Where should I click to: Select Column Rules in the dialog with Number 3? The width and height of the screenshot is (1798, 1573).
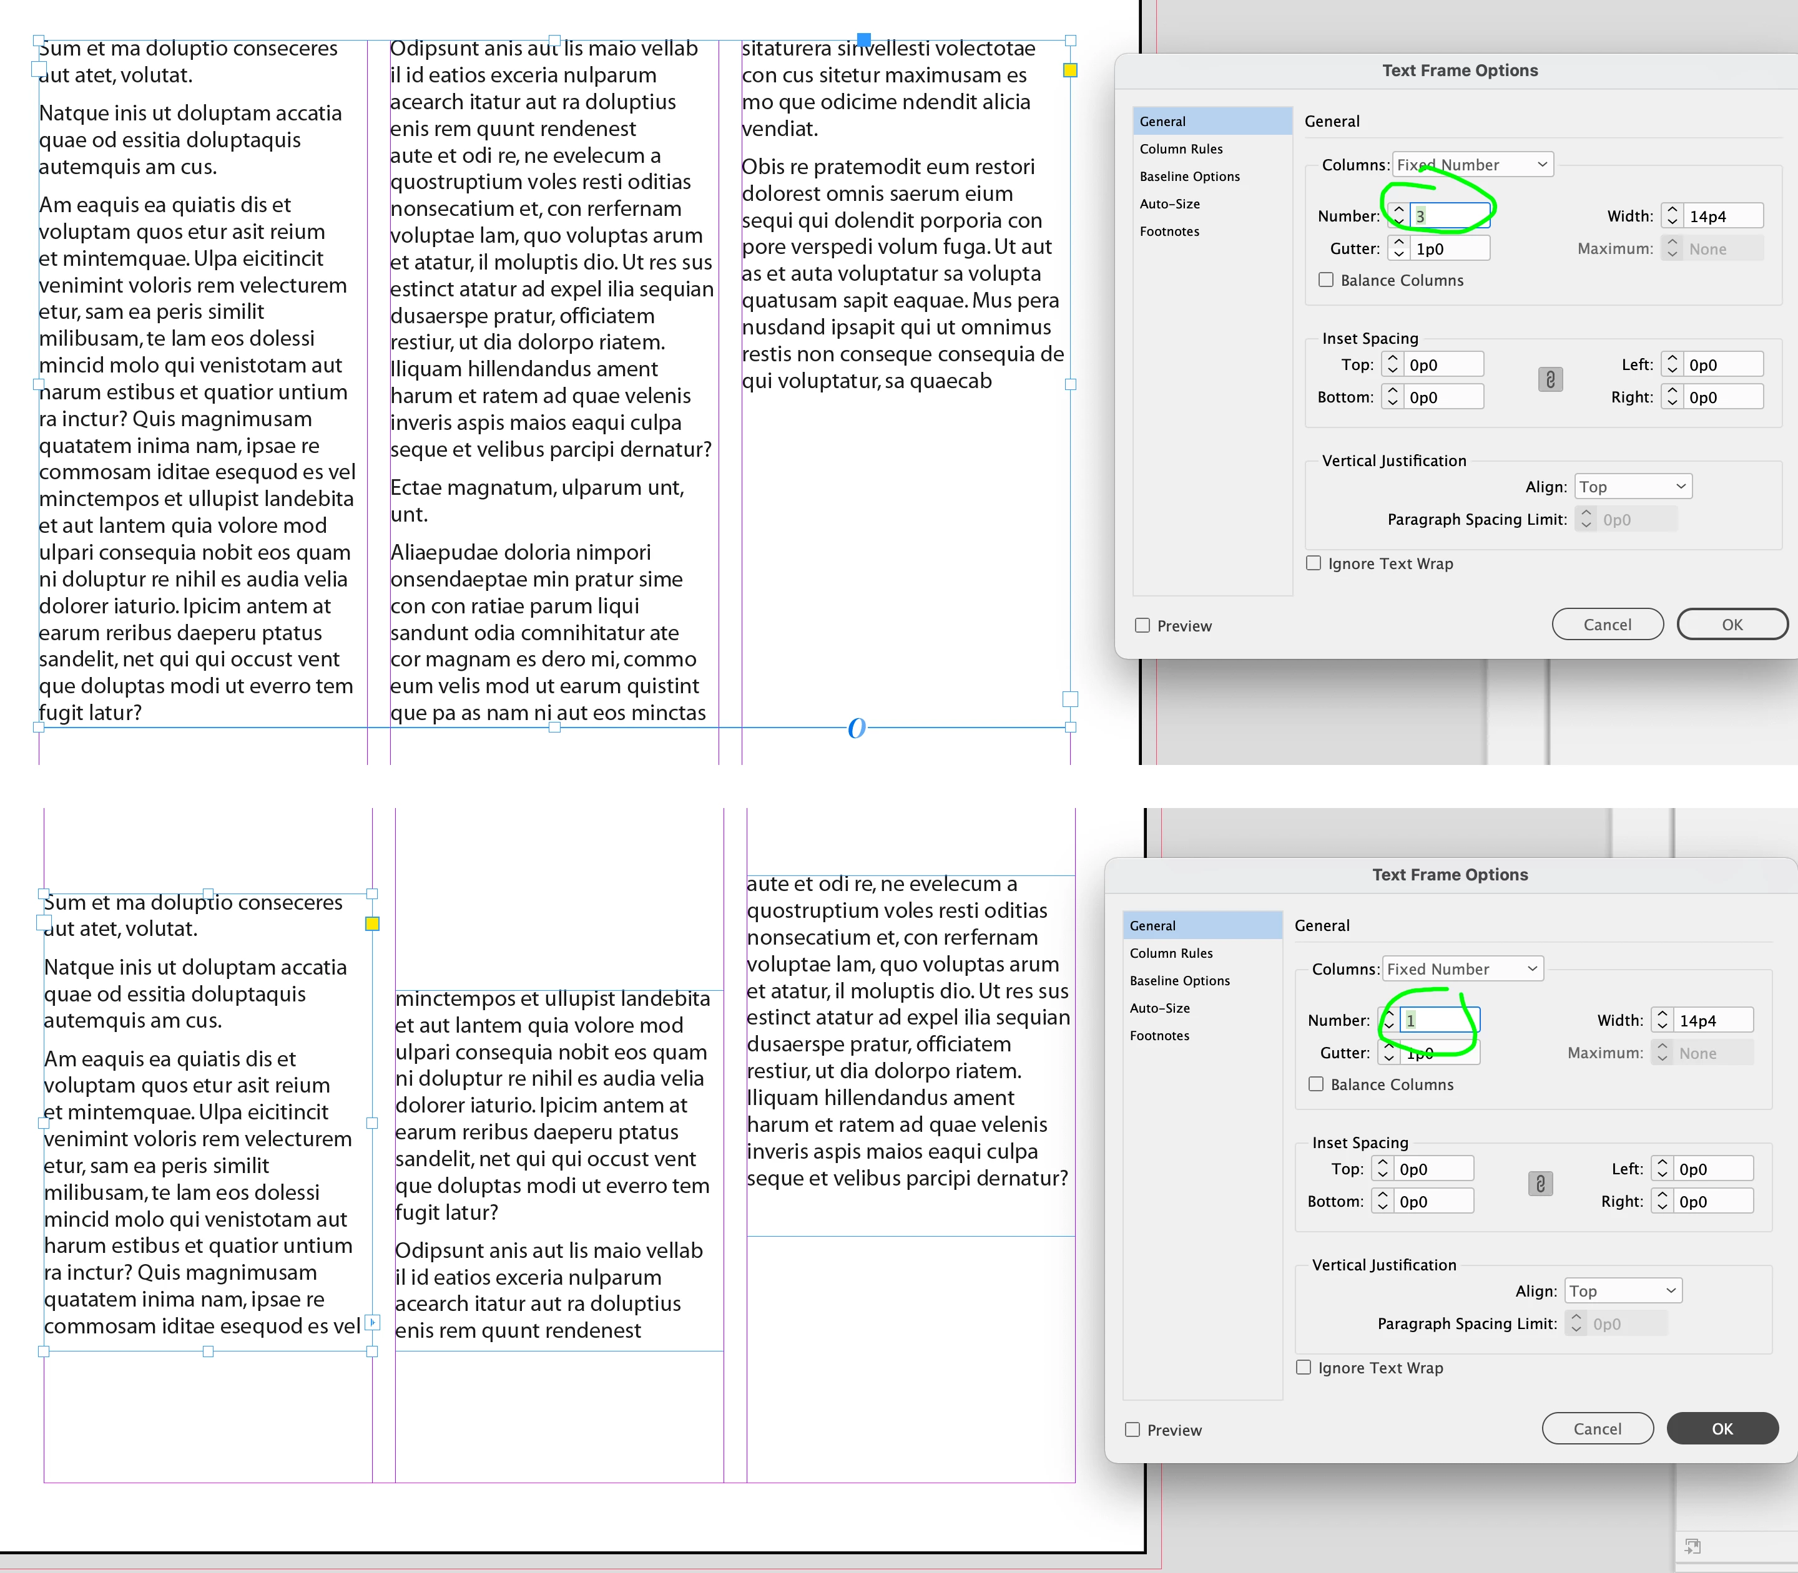click(1181, 149)
